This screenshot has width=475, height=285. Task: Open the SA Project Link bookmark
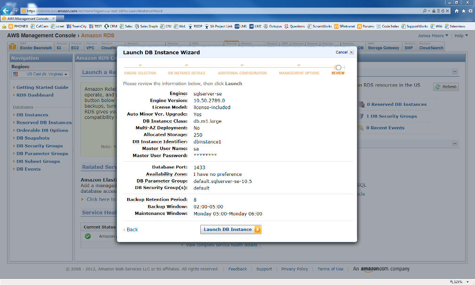(219, 26)
